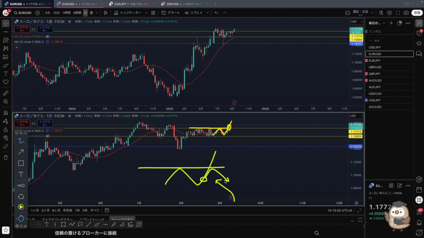This screenshot has height=238, width=424.
Task: Select the zoom in tool
Action: (6, 102)
